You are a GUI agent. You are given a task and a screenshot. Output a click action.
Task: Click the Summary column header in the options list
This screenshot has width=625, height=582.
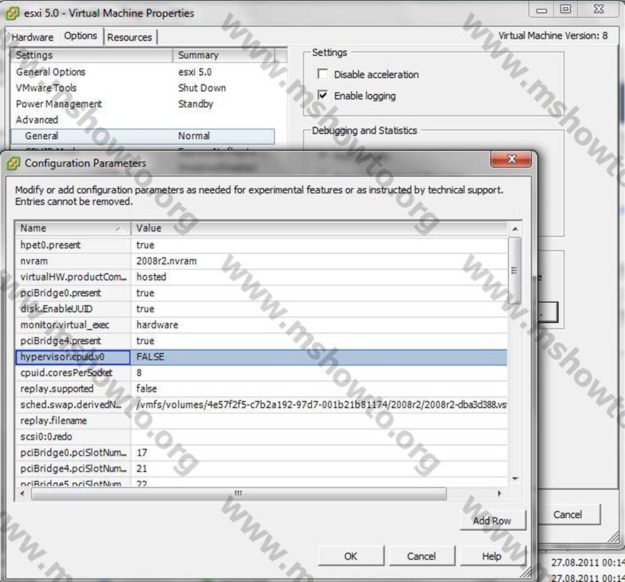tap(223, 55)
